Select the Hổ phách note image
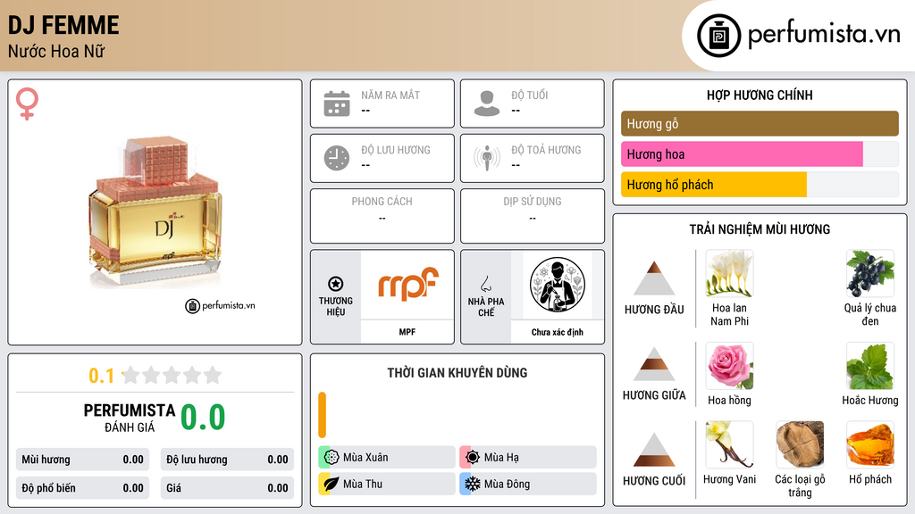 coord(870,444)
